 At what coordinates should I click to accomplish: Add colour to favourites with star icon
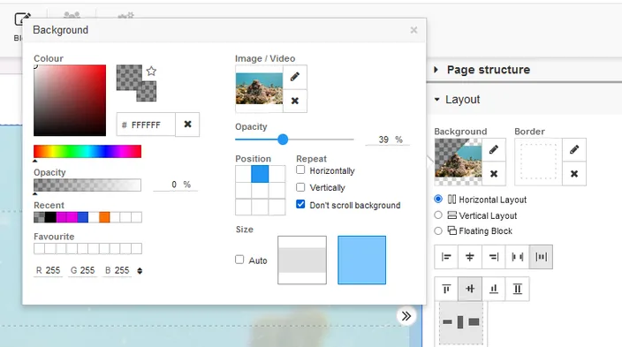click(x=151, y=72)
